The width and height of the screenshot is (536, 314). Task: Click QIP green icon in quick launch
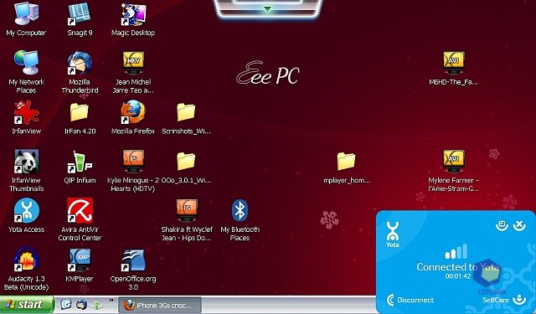tap(97, 304)
